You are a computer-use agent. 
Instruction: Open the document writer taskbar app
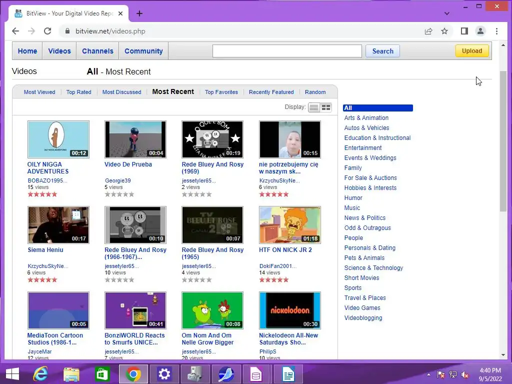point(288,374)
